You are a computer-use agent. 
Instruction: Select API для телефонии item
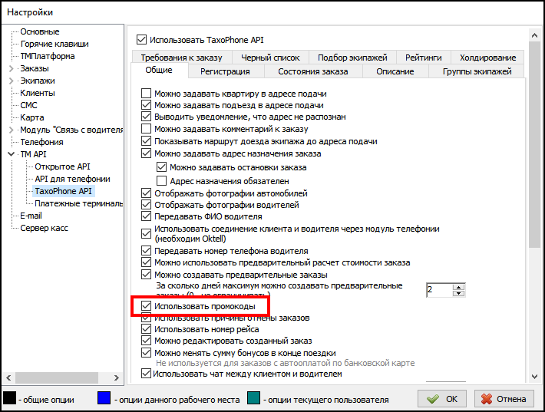click(72, 179)
